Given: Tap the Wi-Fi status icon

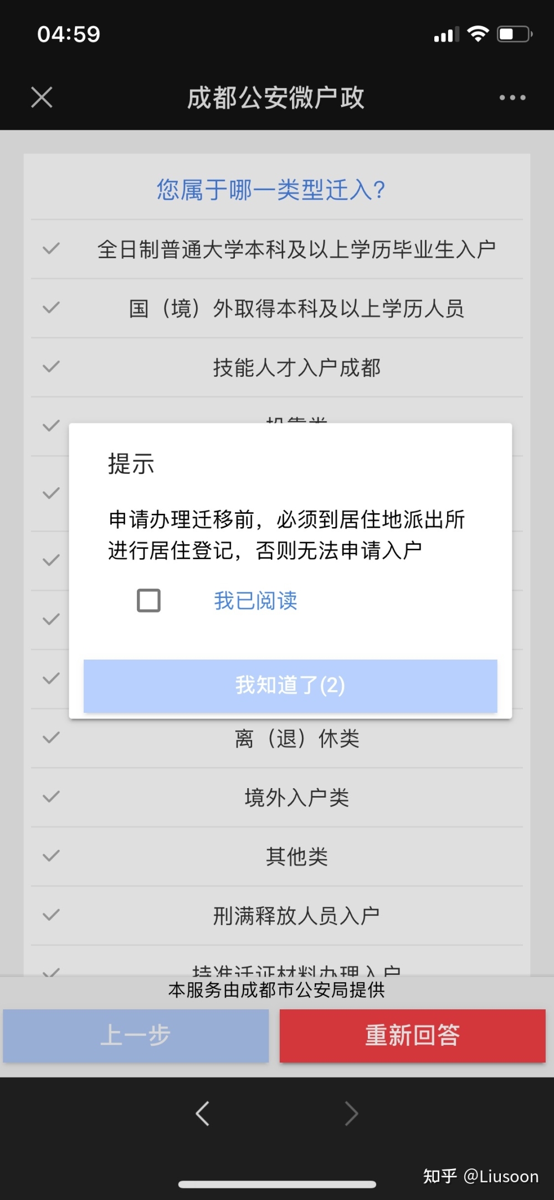Looking at the screenshot, I should (x=478, y=34).
